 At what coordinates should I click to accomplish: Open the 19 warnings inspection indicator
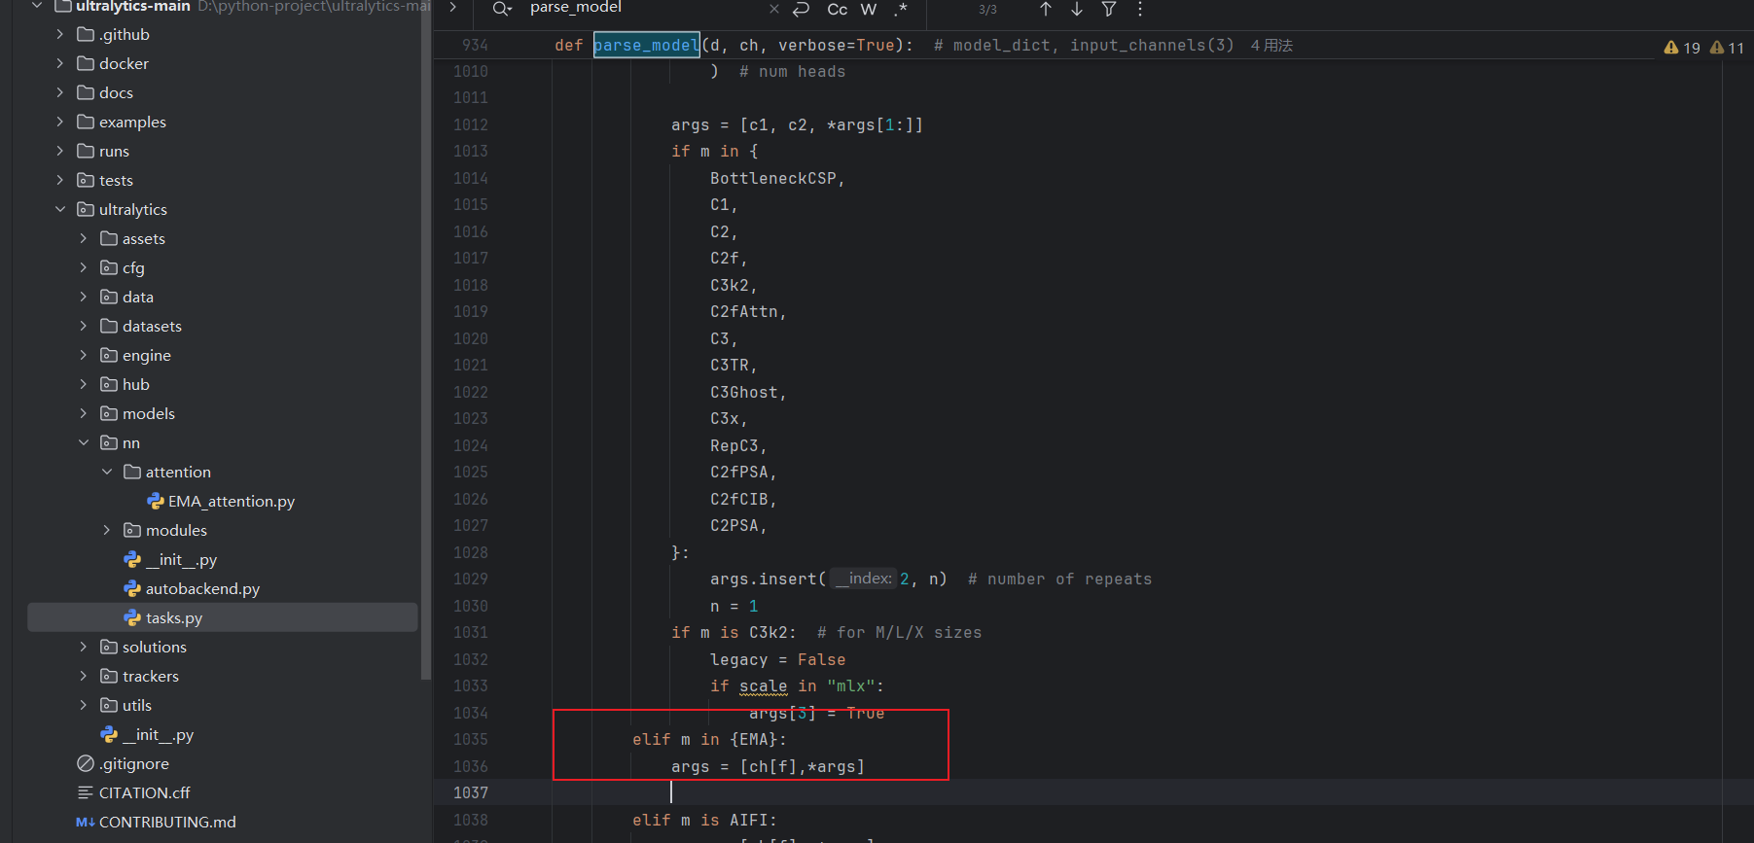[1682, 48]
